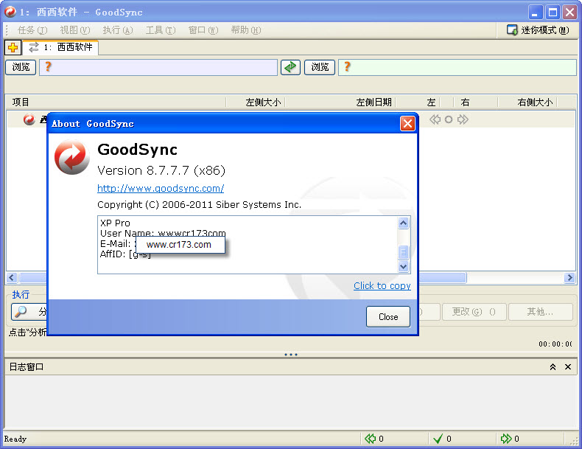Click the file list scroll-right arrow
Screen dimensions: 582x449
point(569,277)
